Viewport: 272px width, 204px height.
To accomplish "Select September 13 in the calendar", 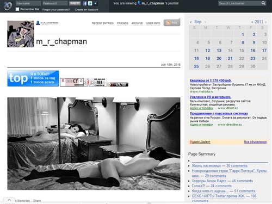I will (x=219, y=51).
